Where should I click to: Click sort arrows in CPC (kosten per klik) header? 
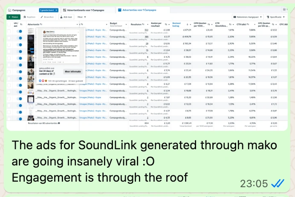pyautogui.click(x=273, y=24)
